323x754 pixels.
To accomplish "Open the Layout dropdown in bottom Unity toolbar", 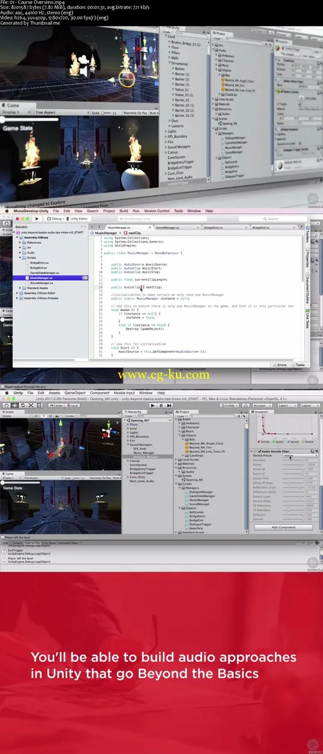I will 308,405.
